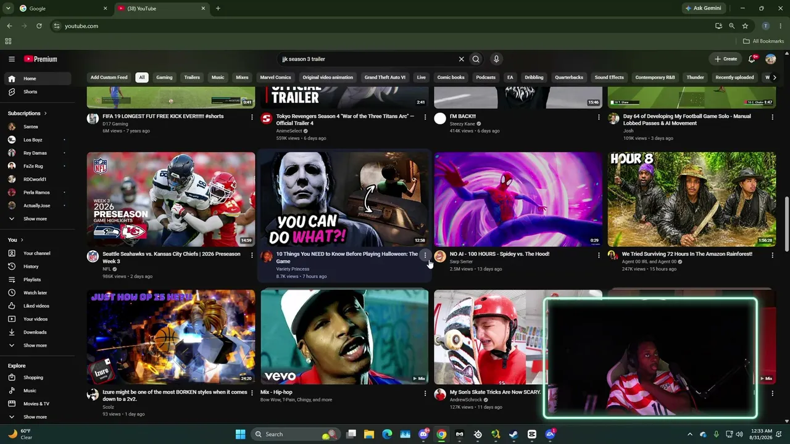The image size is (790, 444).
Task: Open options menu for Seattle Seahawks video
Action: click(251, 255)
